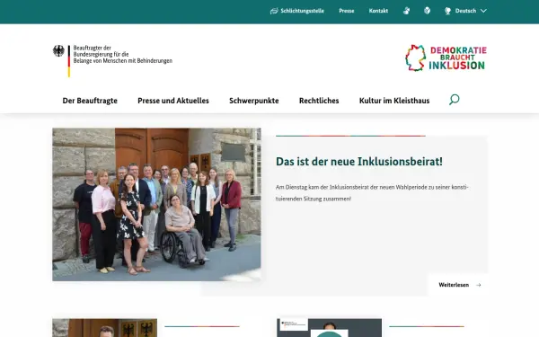This screenshot has width=539, height=337.
Task: Open the Kontakt link
Action: [378, 11]
